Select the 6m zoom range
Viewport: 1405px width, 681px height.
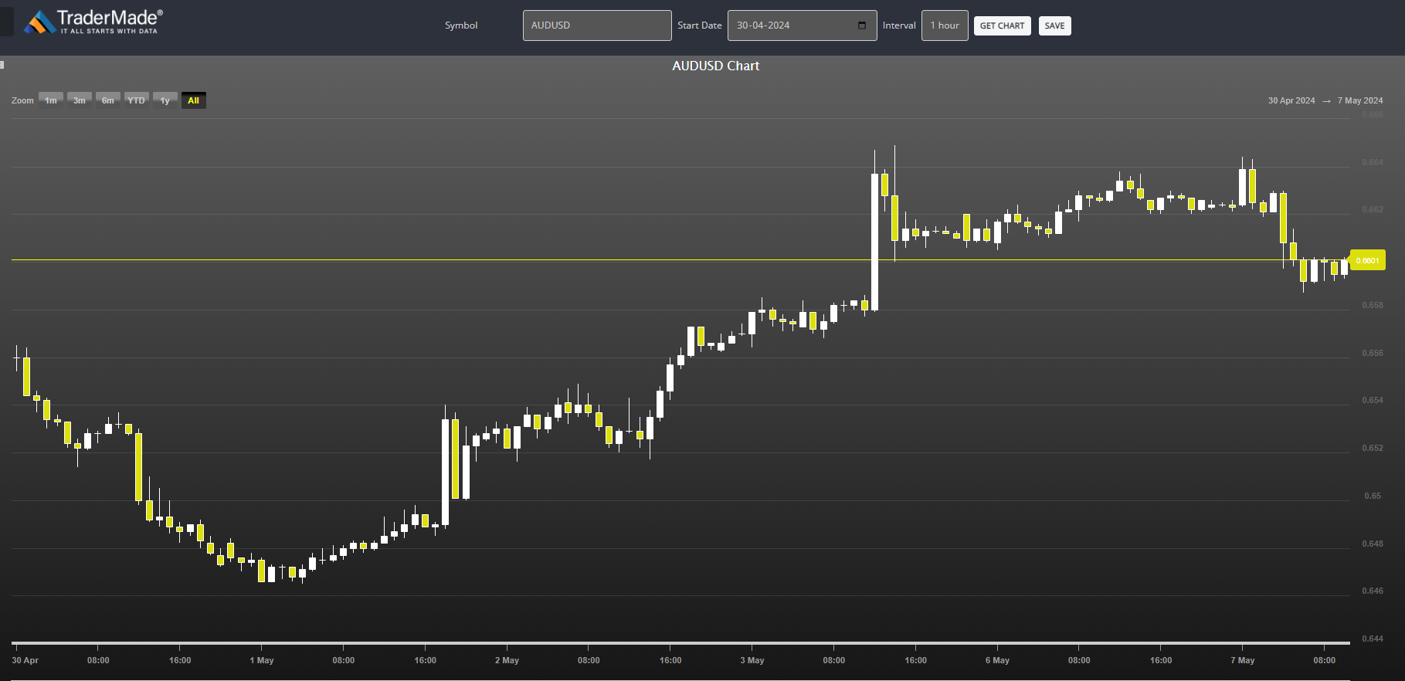click(x=108, y=100)
